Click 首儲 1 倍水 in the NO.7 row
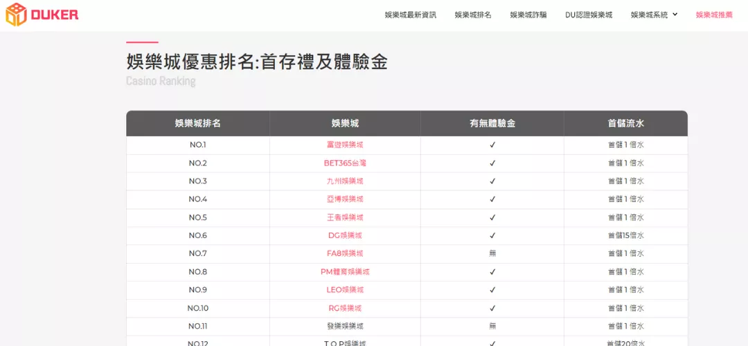Screen dimensions: 748x346 coord(626,253)
